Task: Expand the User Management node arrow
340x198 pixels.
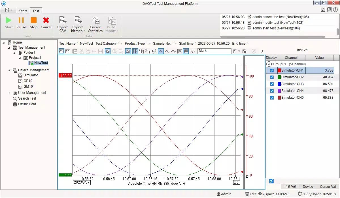Action: pyautogui.click(x=9, y=93)
